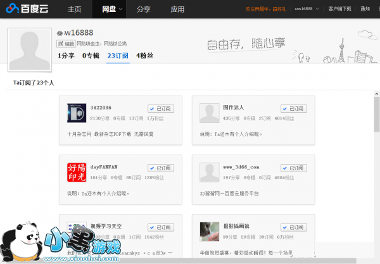Click 4884粉丝 count of www_3d66_com

(284, 178)
